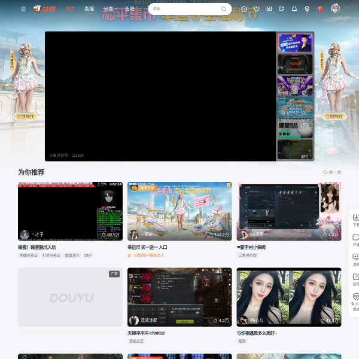Click the left-side 立即前往 button
Screen dimensions: 359x359
tap(25, 117)
